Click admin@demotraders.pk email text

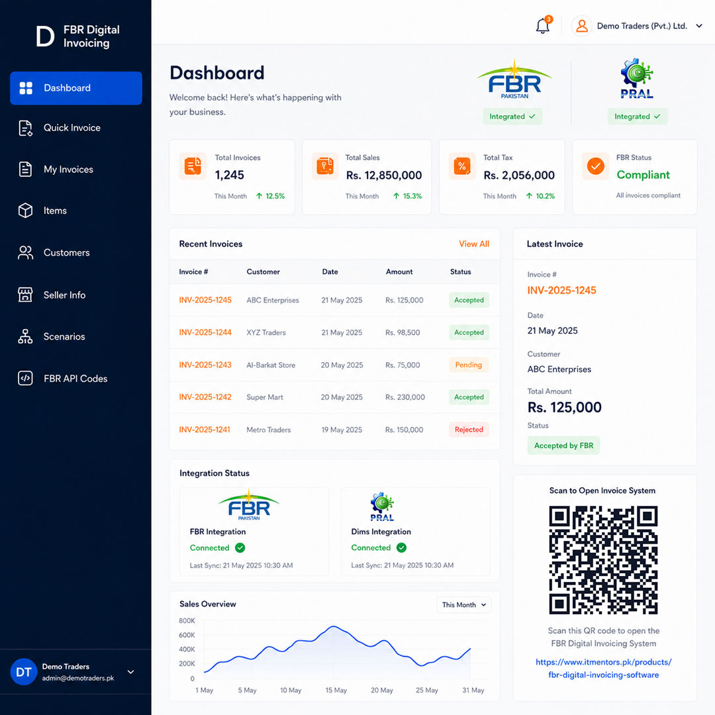point(78,678)
